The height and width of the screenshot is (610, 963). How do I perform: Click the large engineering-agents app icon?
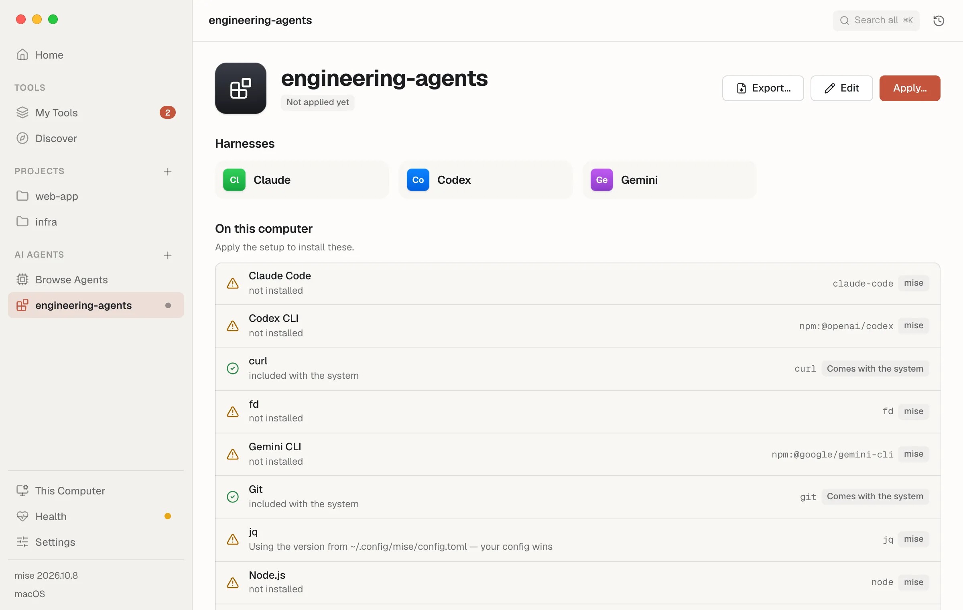[x=241, y=88]
